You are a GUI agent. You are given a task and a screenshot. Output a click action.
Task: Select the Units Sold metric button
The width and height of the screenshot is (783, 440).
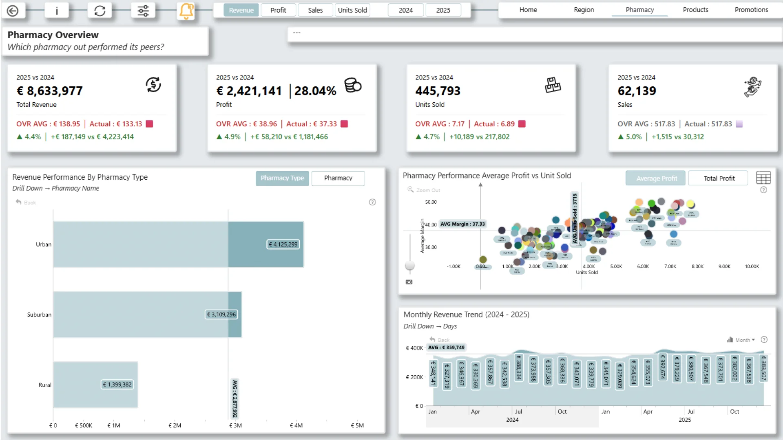[352, 10]
